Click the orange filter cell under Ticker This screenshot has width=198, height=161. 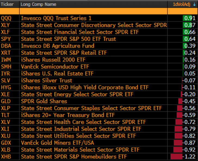(x=10, y=11)
